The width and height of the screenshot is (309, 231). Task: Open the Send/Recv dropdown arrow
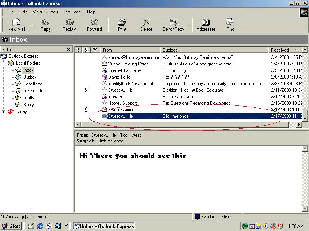coord(188,25)
